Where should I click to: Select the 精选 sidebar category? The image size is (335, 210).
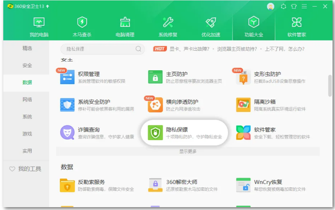(x=26, y=48)
